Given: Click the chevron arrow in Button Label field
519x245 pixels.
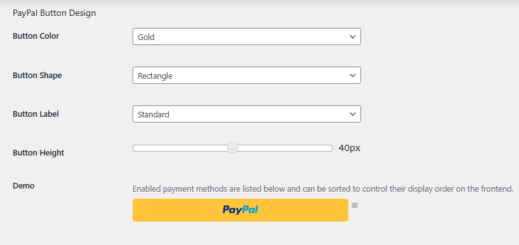Looking at the screenshot, I should click(353, 114).
